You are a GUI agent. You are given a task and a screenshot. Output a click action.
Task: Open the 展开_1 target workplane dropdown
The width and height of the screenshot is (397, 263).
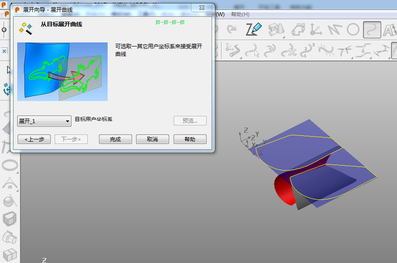44,121
